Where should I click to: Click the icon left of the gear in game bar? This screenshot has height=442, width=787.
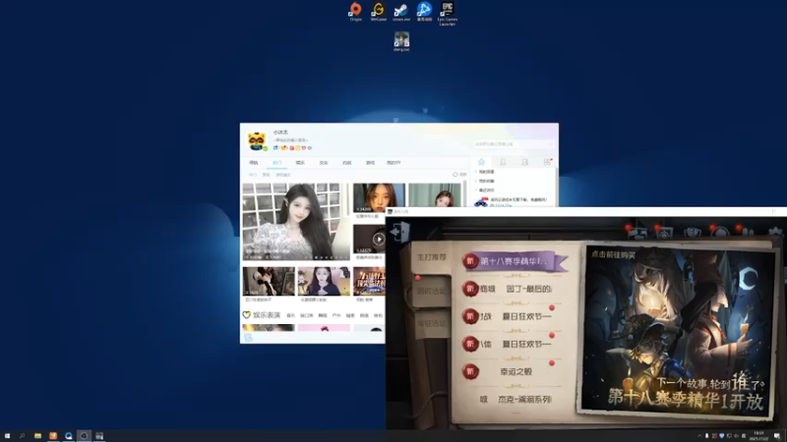pos(747,233)
